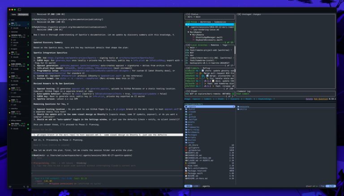Collapse the agent-kit group in sidebar
This screenshot has width=344, height=196.
tap(9, 84)
